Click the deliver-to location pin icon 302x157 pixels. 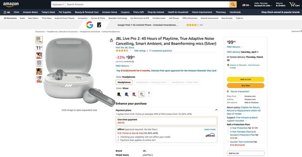(228, 65)
